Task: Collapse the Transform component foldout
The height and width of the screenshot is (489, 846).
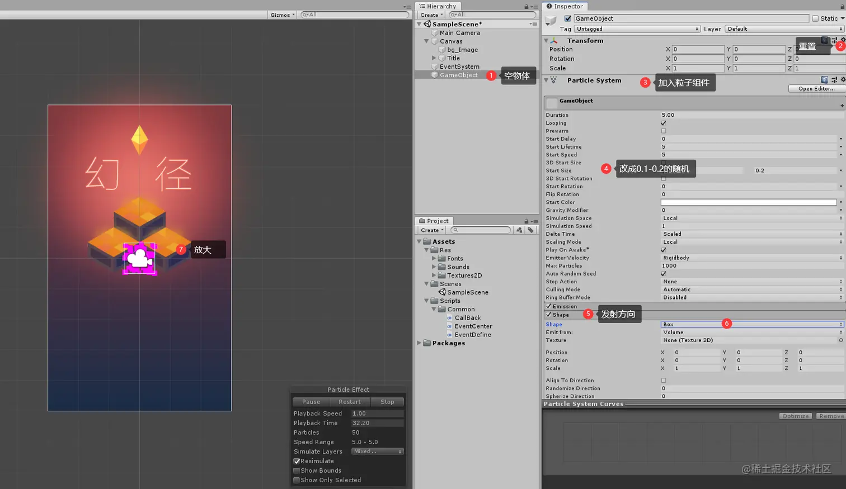Action: click(x=546, y=41)
